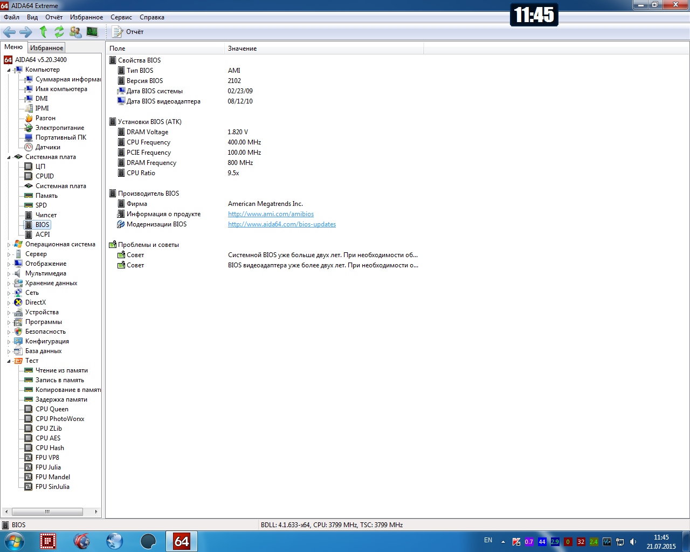Select Суммарная информация in the tree
The width and height of the screenshot is (690, 552).
(x=68, y=79)
